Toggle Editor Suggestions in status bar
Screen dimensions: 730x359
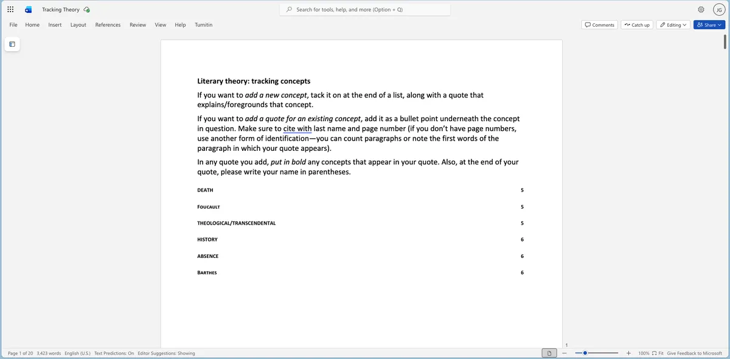[x=166, y=353]
